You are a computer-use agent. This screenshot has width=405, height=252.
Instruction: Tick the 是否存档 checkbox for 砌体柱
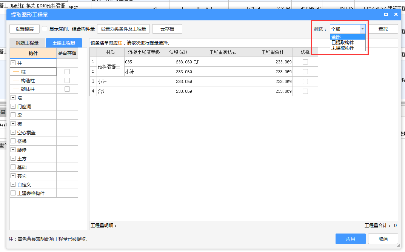coord(67,89)
